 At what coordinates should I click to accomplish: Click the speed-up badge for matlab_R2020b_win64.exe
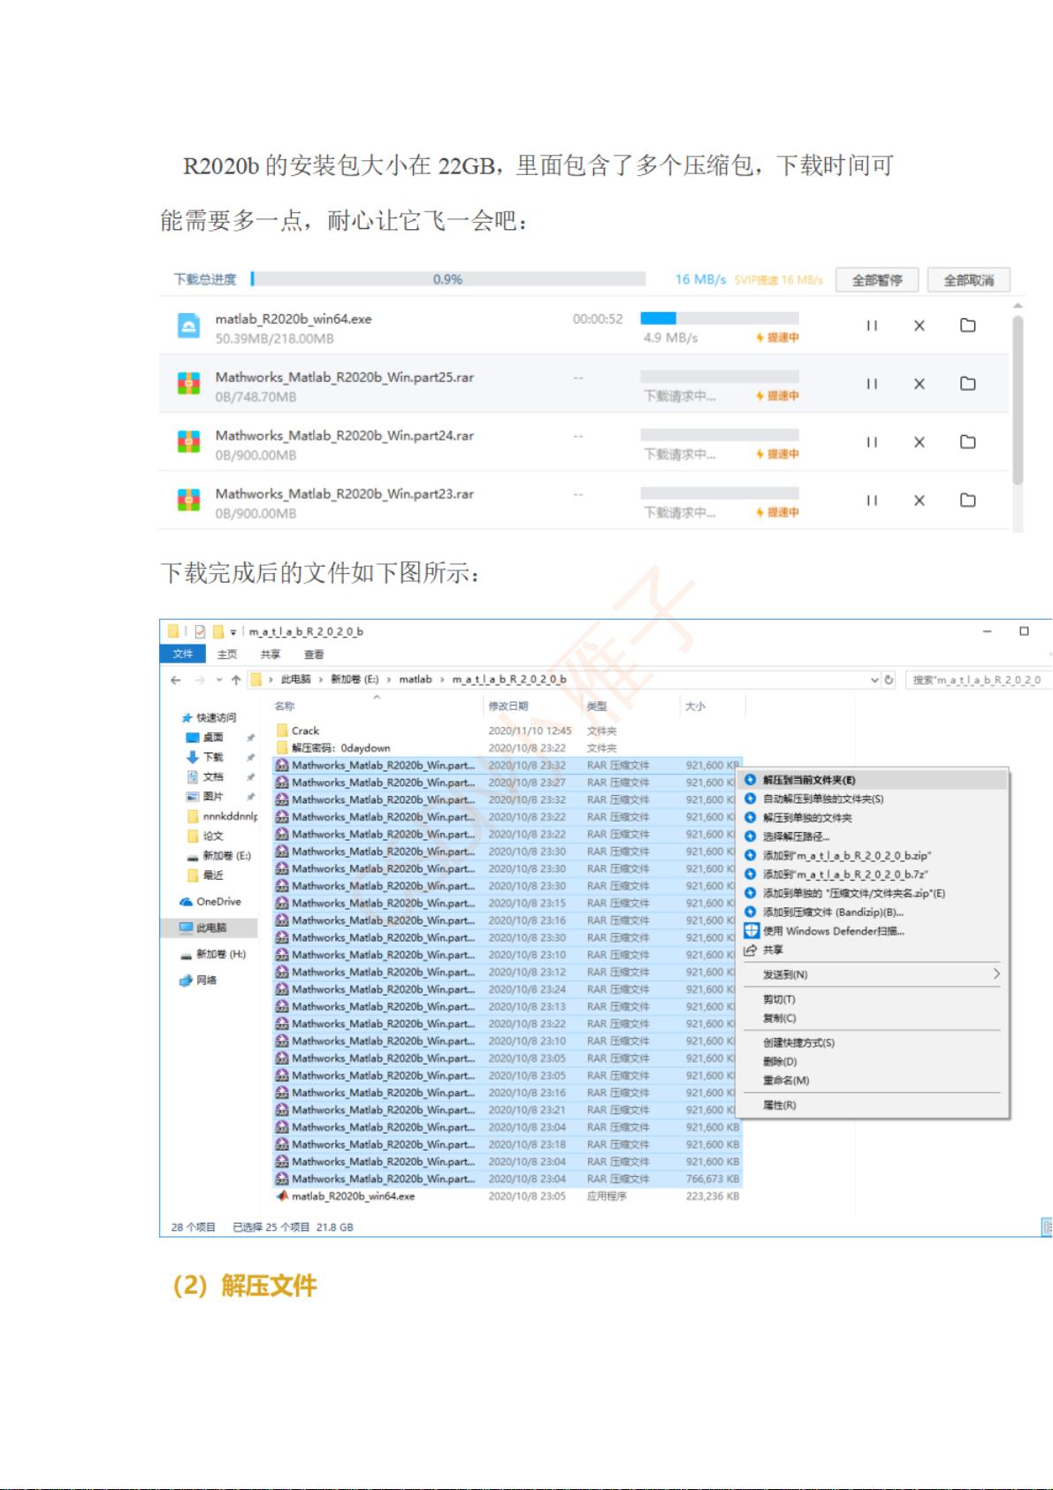(x=777, y=338)
